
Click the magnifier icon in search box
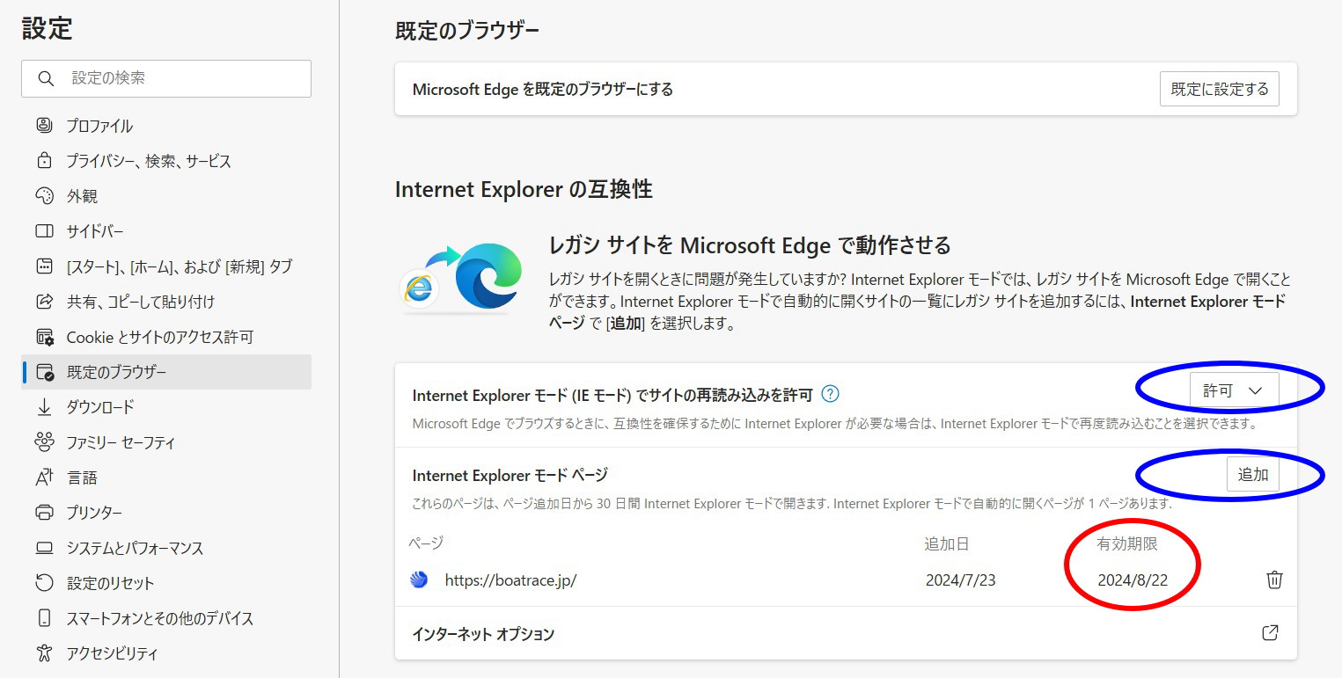pyautogui.click(x=47, y=78)
